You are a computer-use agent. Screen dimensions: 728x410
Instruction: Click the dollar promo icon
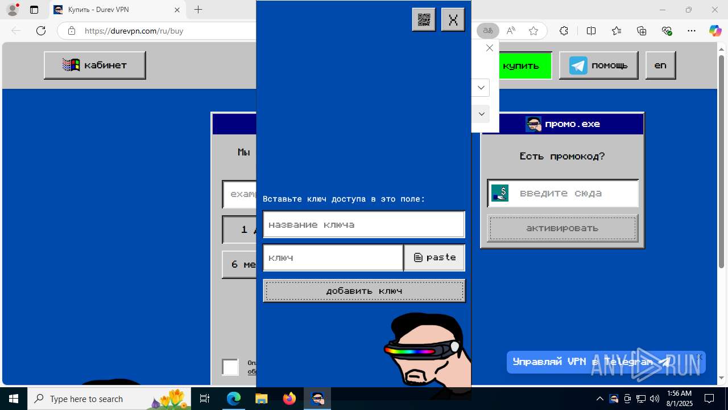500,193
